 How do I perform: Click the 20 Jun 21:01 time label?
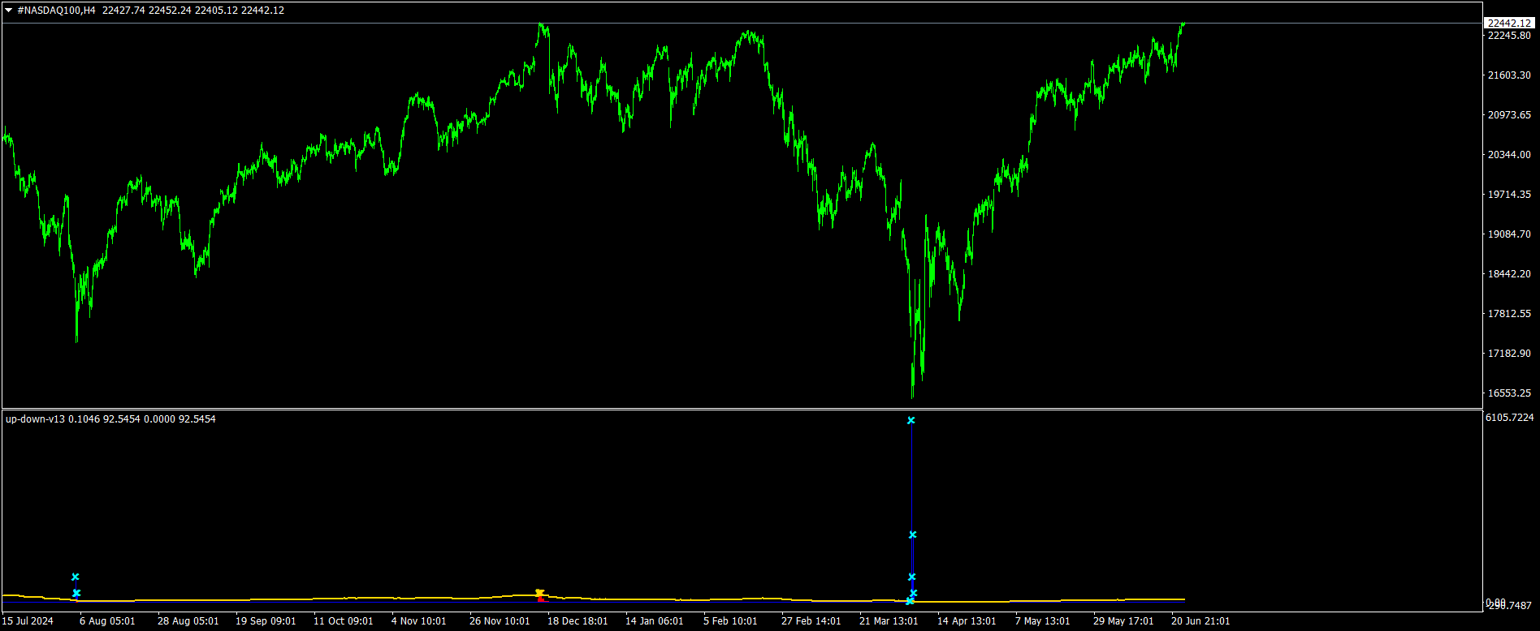pos(1200,621)
